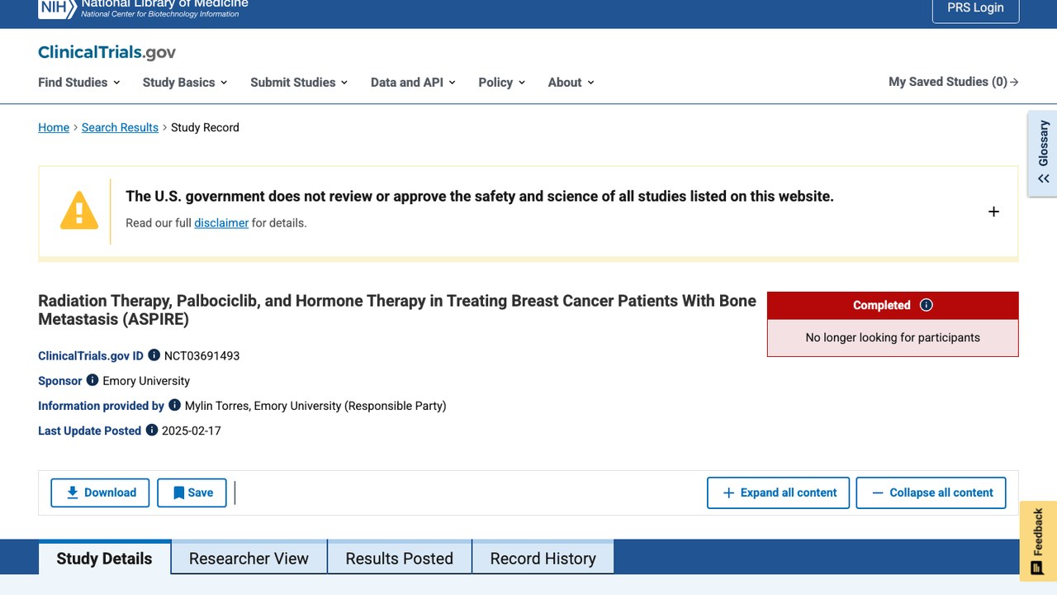Click info icon beside Last Update Posted
This screenshot has width=1057, height=595.
(x=152, y=430)
